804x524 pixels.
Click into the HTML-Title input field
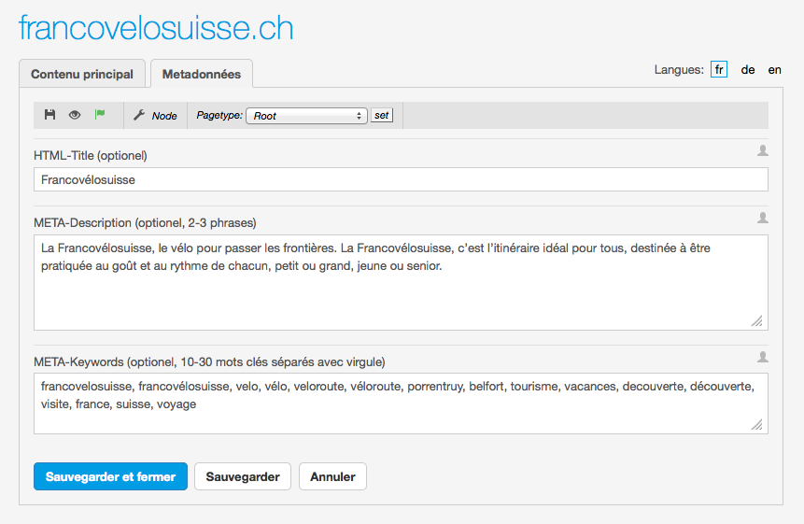click(401, 179)
